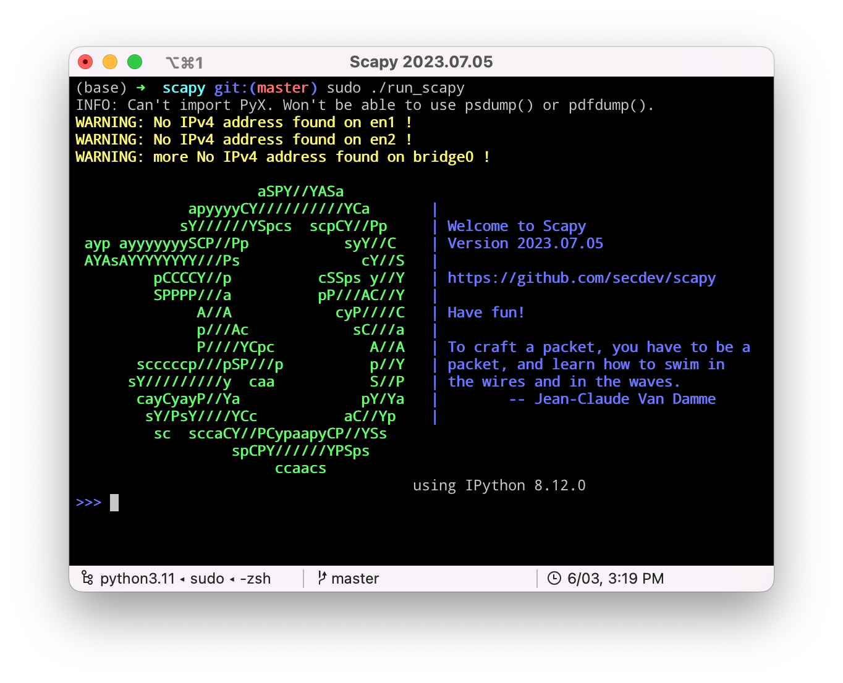Image resolution: width=843 pixels, height=683 pixels.
Task: Click the master branch name in the status bar
Action: pos(355,579)
